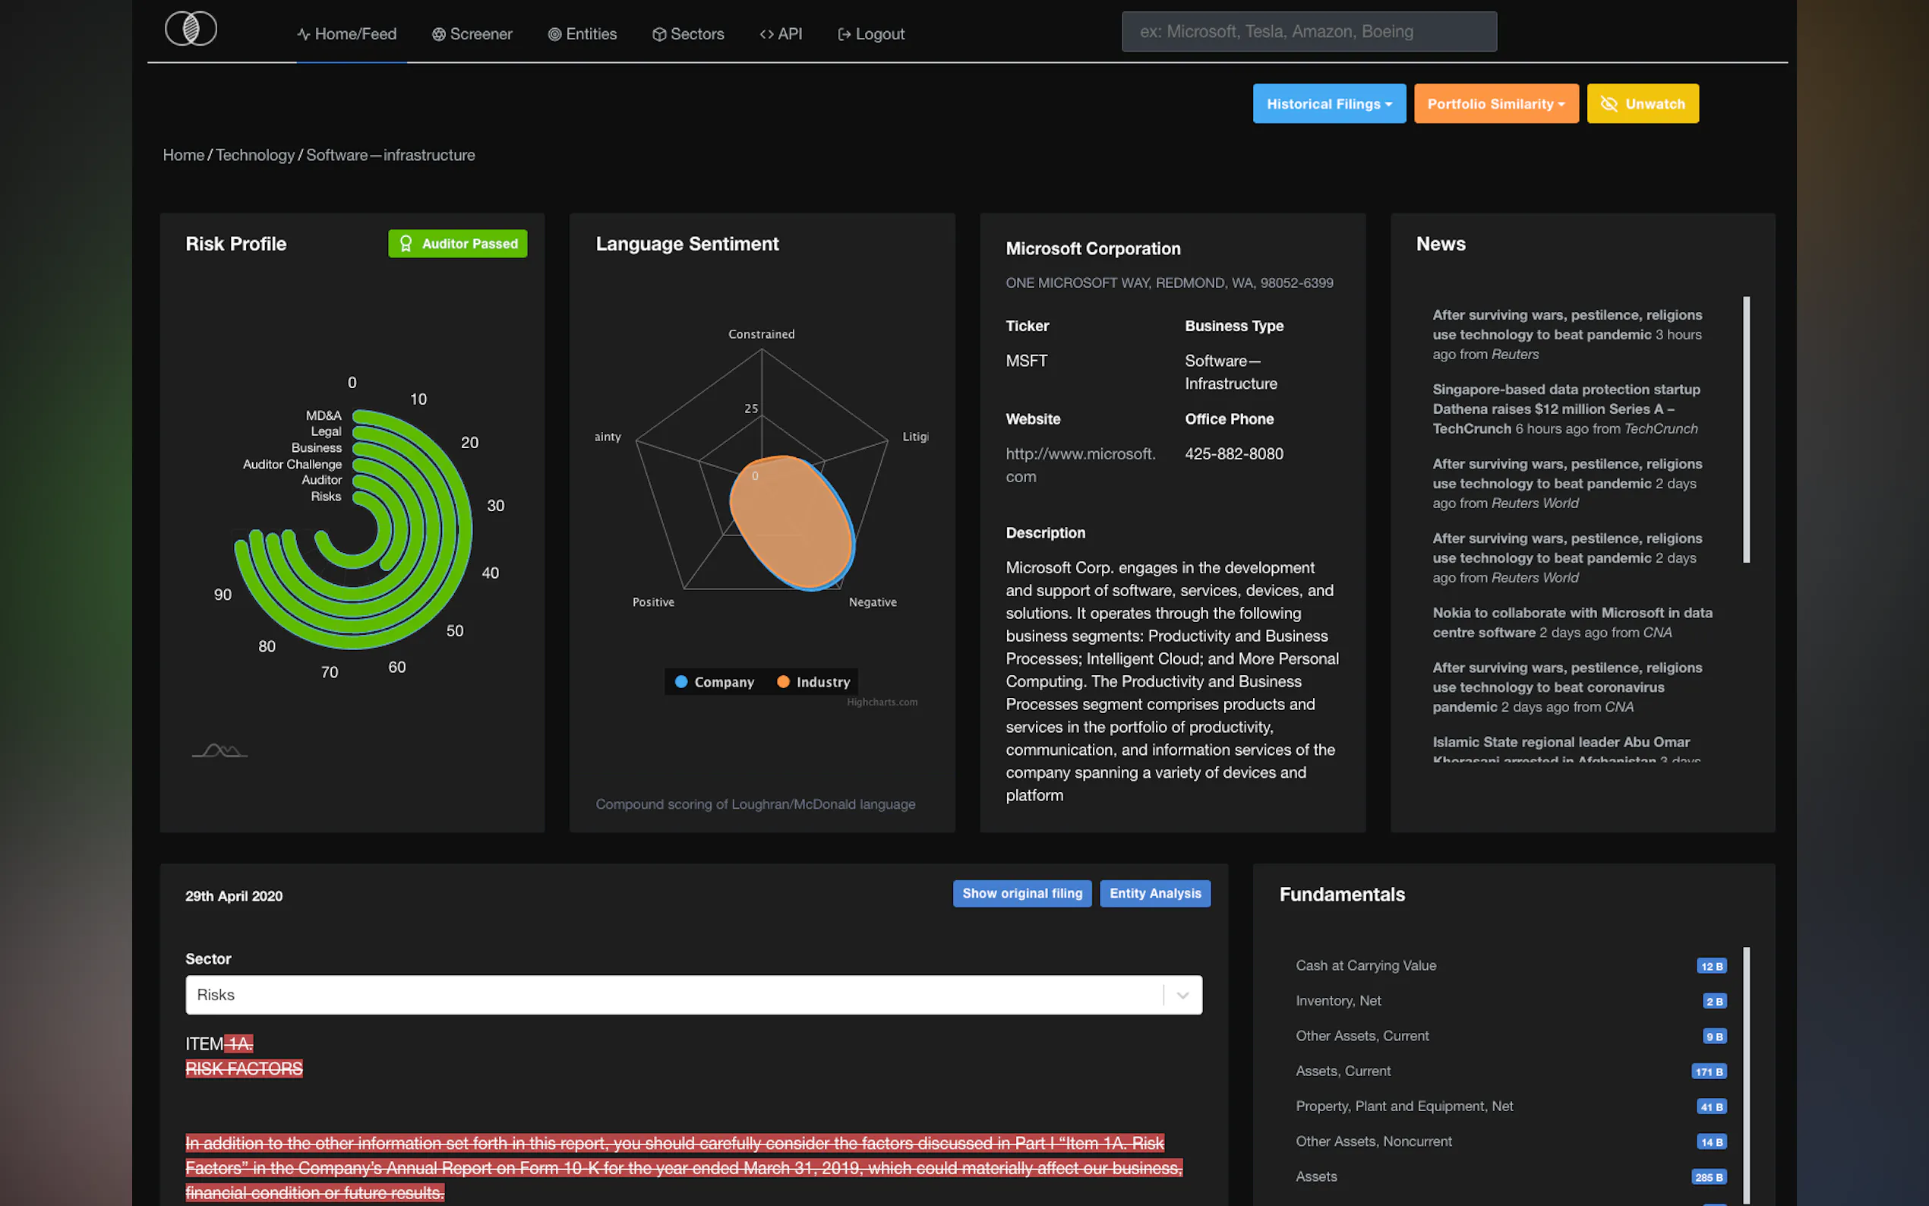Click the Business label in Risk Profile chart

(317, 447)
